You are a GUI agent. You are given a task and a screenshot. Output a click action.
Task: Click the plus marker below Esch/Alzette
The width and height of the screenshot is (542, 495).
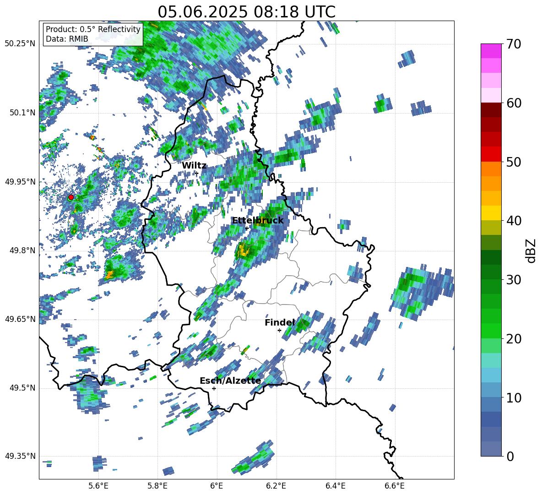click(214, 388)
